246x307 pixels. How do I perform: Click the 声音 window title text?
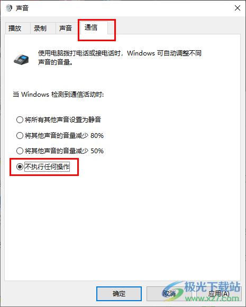point(22,8)
